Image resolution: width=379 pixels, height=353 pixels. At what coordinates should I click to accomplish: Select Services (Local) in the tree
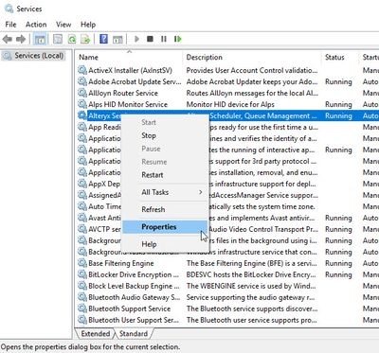pyautogui.click(x=34, y=56)
